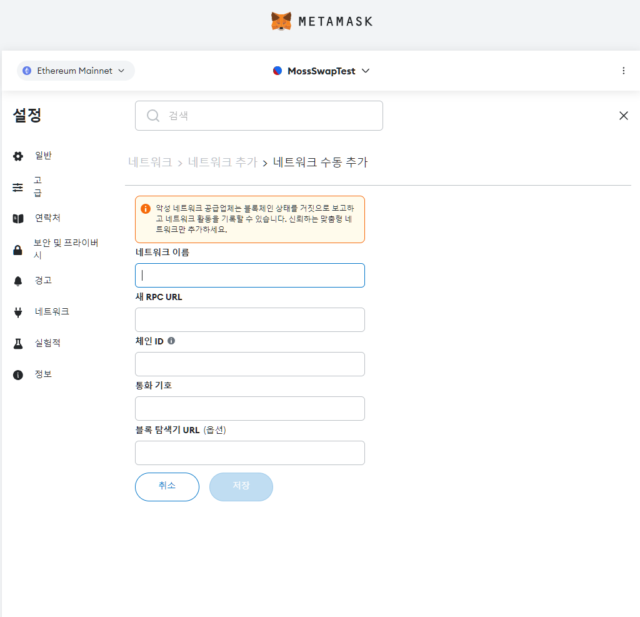Click the MetaMask fox logo
This screenshot has height=617, width=640.
[x=281, y=21]
